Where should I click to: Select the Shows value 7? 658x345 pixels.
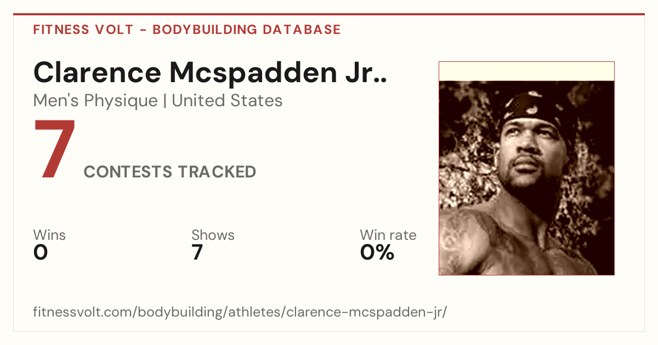[197, 252]
